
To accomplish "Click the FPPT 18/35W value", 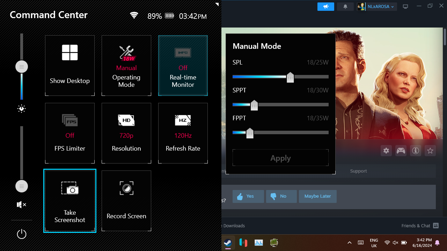I will pyautogui.click(x=317, y=118).
